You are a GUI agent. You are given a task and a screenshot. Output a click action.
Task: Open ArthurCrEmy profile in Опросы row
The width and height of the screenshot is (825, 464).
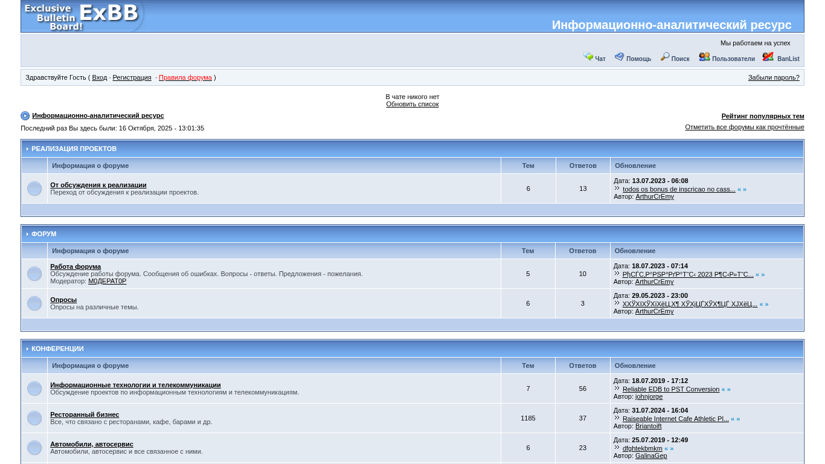[654, 311]
